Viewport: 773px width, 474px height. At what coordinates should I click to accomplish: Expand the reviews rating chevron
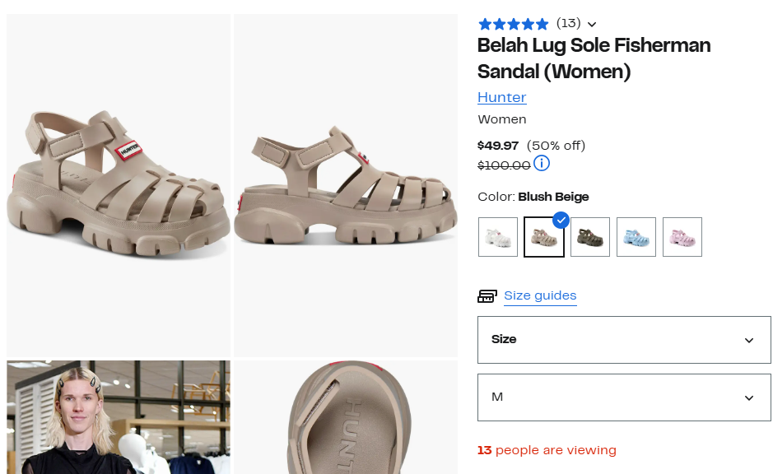[x=592, y=25]
